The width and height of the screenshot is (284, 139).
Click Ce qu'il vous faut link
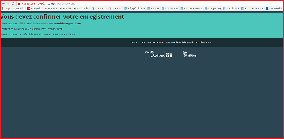[x=203, y=42]
